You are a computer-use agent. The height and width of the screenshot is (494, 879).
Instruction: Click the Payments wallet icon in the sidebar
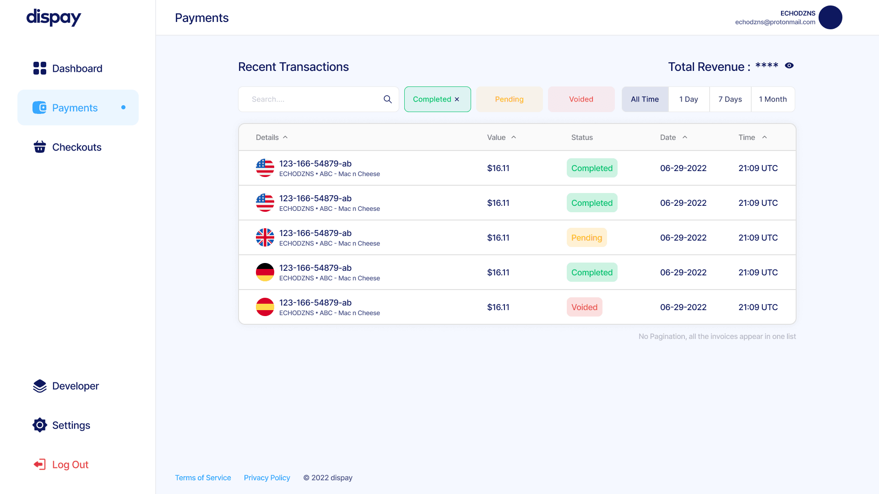tap(40, 107)
